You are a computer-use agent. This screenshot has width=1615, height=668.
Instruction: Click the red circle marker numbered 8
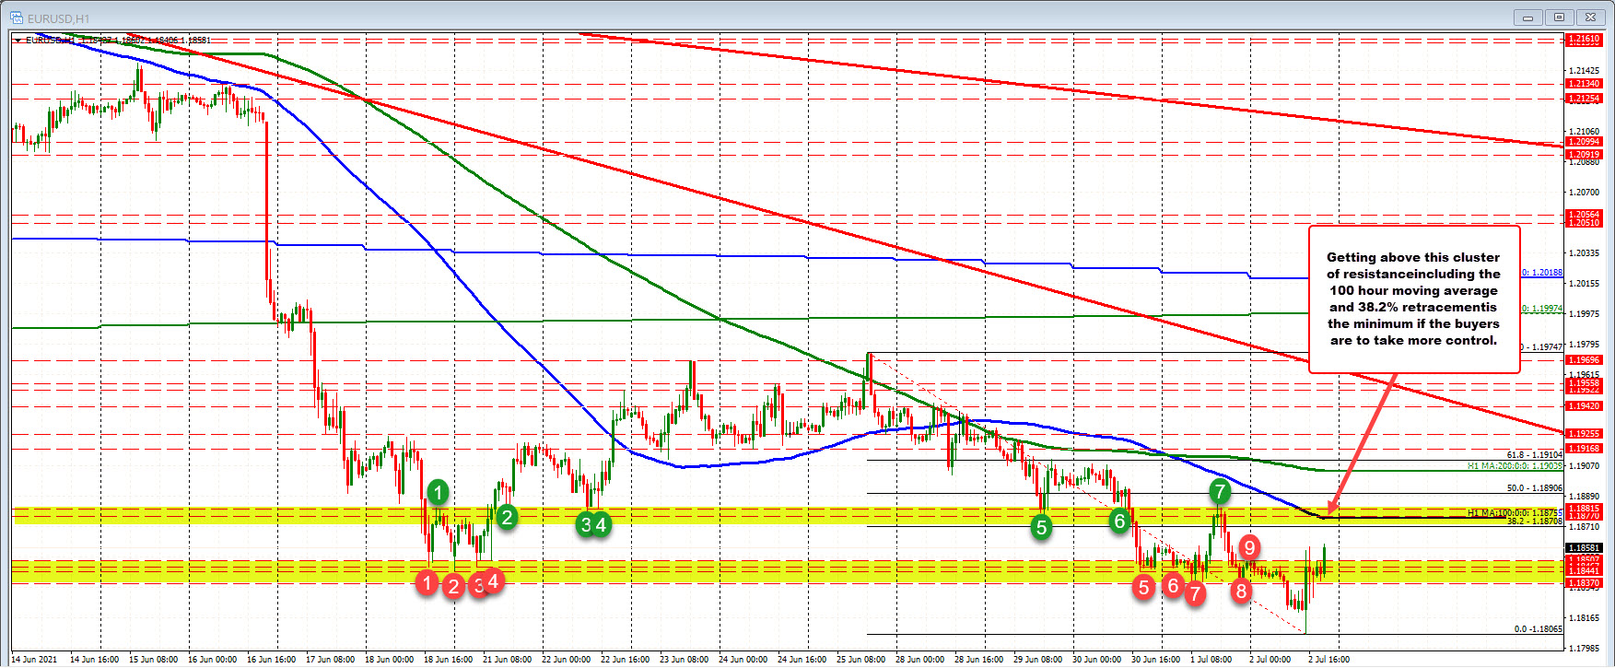pos(1241,591)
